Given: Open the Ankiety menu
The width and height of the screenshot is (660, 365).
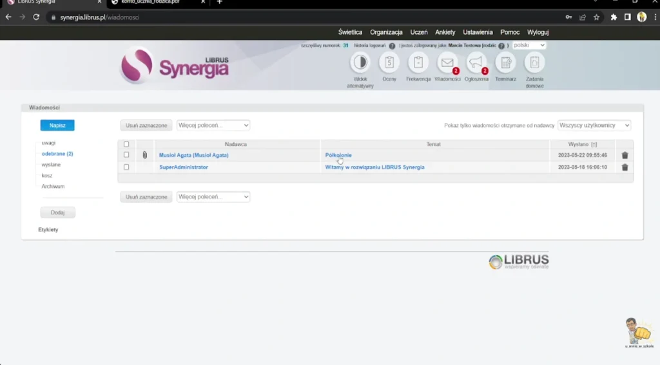Looking at the screenshot, I should pos(445,32).
